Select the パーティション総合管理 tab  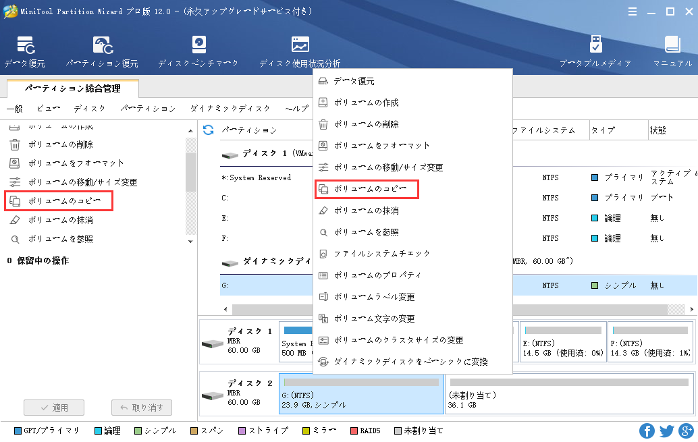click(72, 88)
